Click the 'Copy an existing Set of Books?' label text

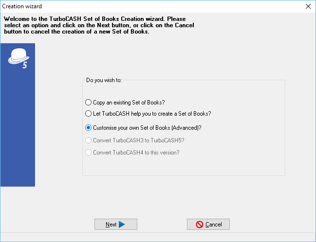129,103
